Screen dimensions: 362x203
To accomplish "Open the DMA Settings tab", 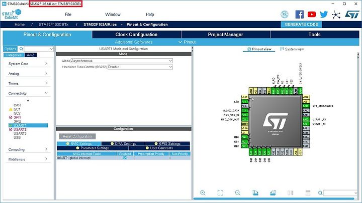I will pos(123,144).
